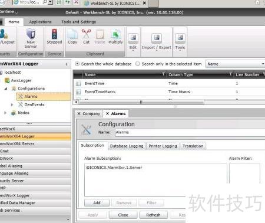Filter the Column Type column

point(230,74)
